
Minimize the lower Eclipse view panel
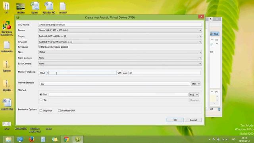pyautogui.click(x=212, y=92)
